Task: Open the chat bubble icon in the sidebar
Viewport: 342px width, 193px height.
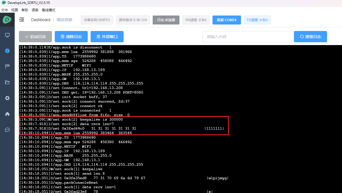Action: pos(7,130)
